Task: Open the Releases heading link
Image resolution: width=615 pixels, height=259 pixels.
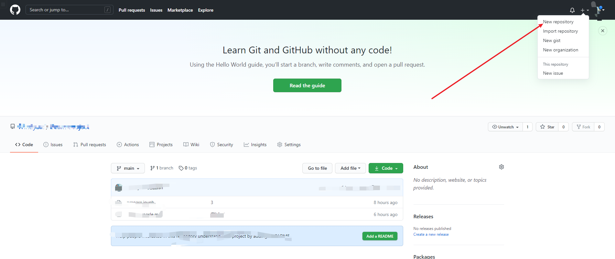Action: click(423, 216)
